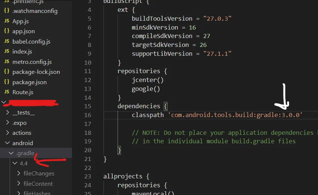Click the braces icon beside package.json
The height and width of the screenshot is (195, 318).
7,82
